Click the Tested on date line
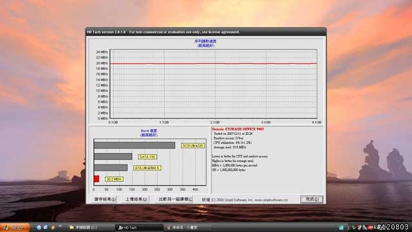 click(233, 134)
